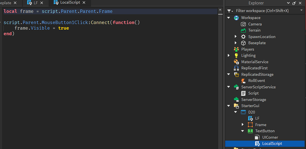Click the D20 ScreenGui icon
Screen dimensions: 306x149
pyautogui.click(x=243, y=112)
